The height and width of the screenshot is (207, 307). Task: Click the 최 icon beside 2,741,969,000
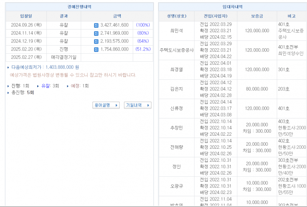[x=96, y=33]
